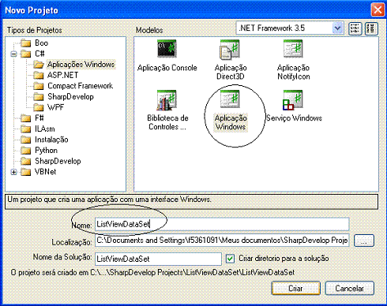The width and height of the screenshot is (387, 306).
Task: Toggle Criar diretorio para a solução checkbox
Action: click(230, 259)
